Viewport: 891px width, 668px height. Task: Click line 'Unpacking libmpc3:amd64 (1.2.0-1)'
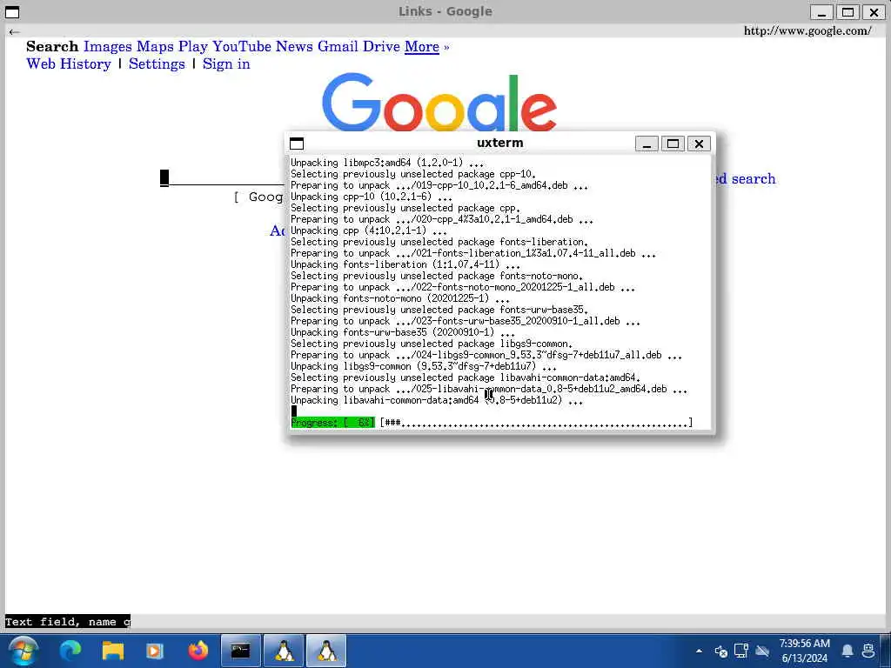[x=387, y=163]
